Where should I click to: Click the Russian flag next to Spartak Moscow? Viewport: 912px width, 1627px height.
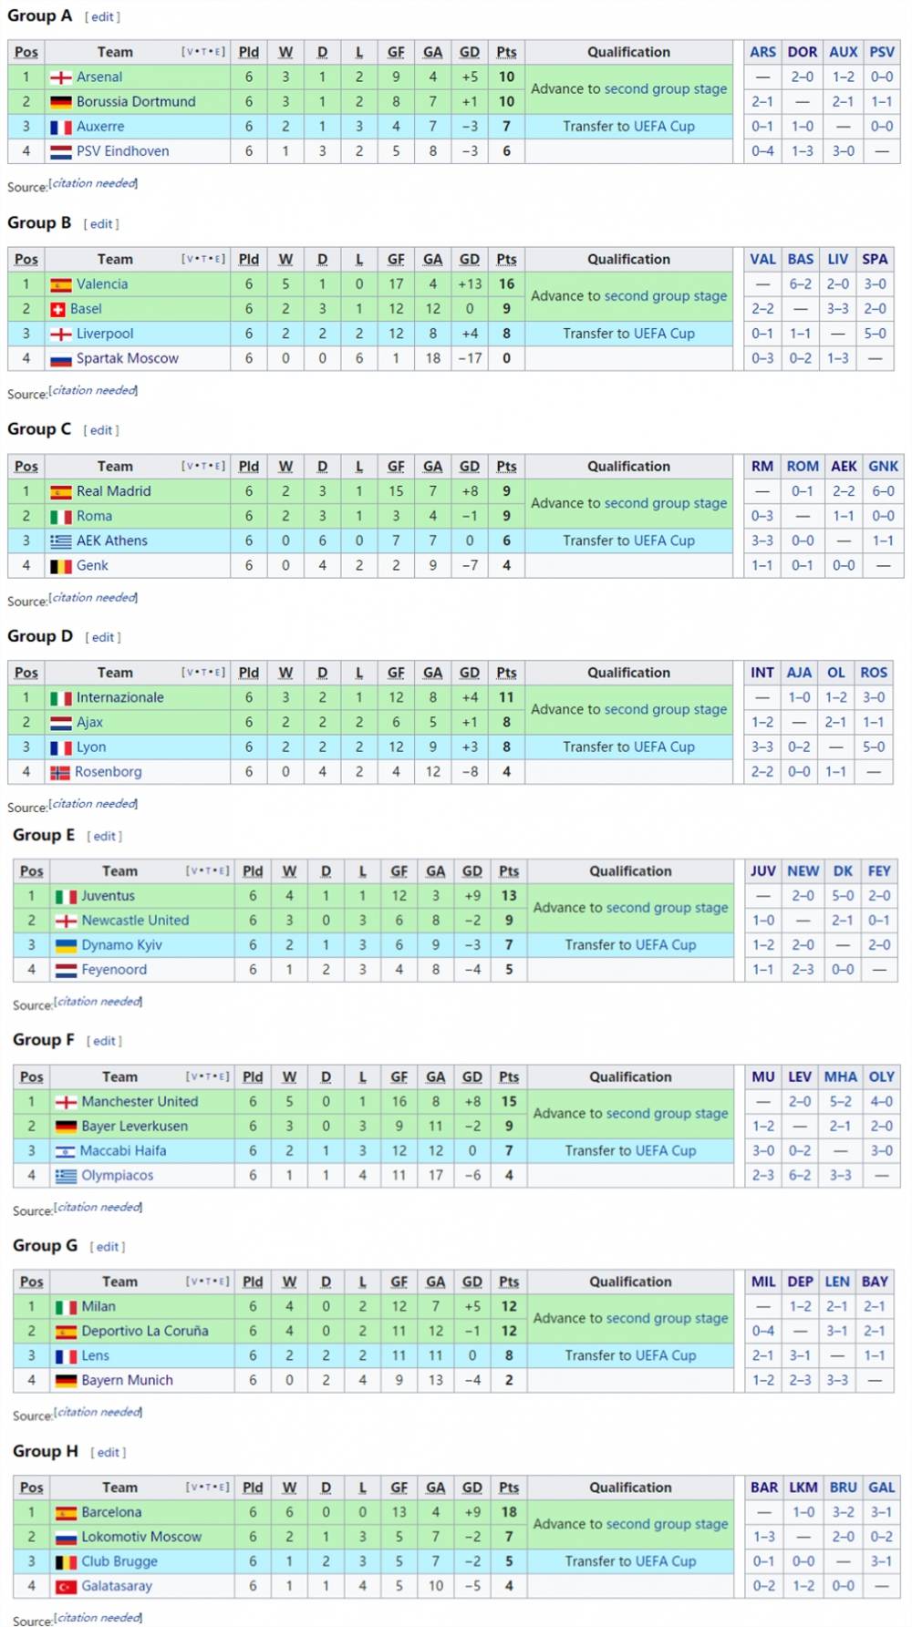point(61,360)
